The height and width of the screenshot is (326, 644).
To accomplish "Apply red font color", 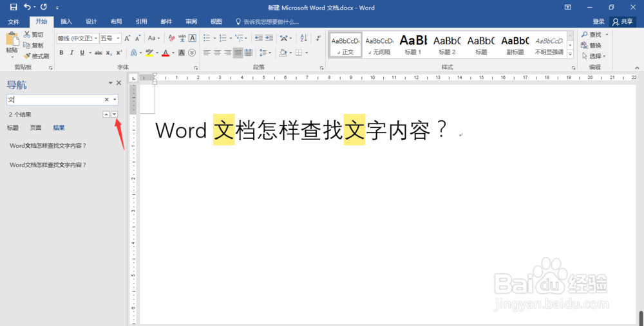I will (166, 53).
